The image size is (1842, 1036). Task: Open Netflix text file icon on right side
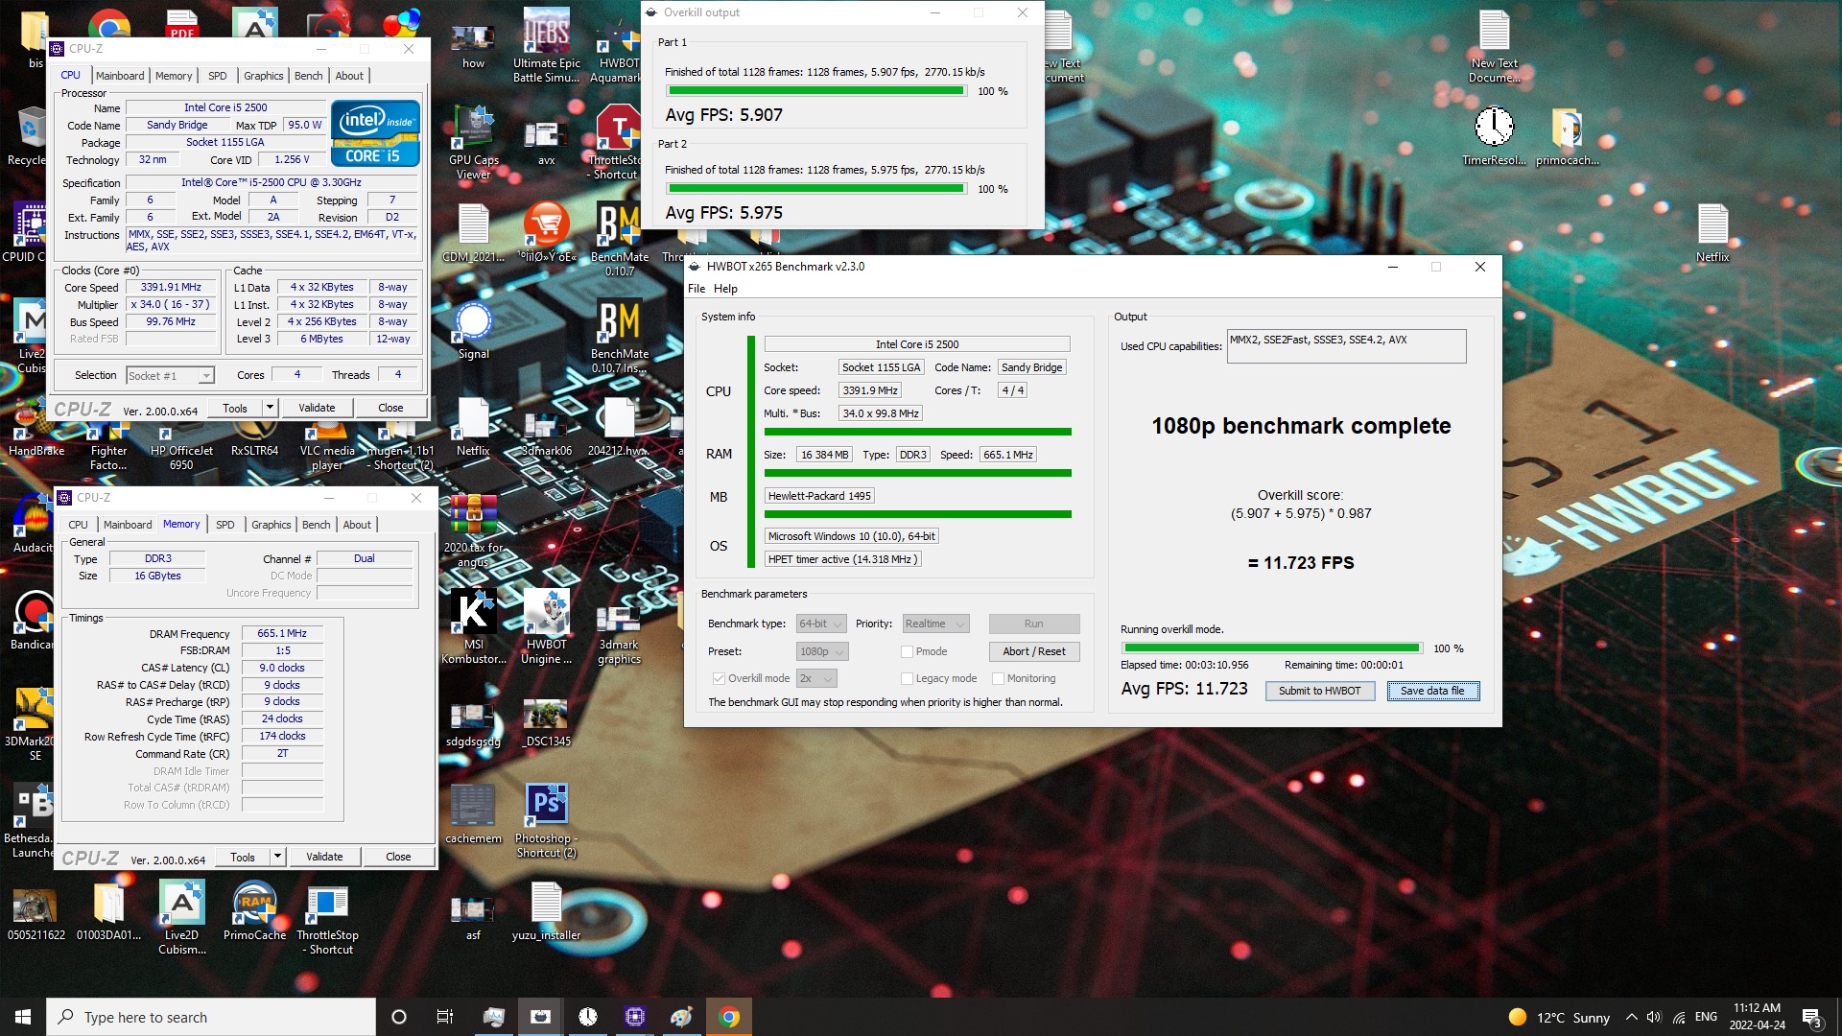[1712, 232]
